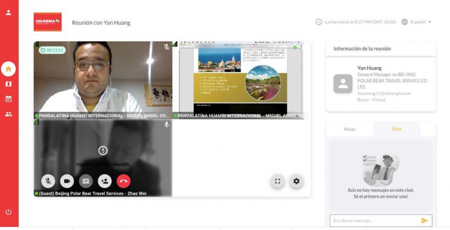
Task: Click the microphone icon on Zhao Wei's video
Action: [167, 125]
